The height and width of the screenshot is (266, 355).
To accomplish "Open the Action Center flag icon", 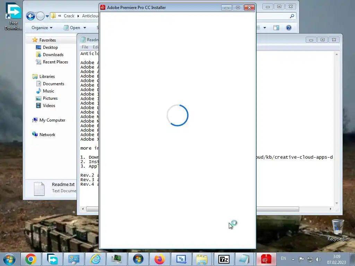I will [x=301, y=259].
